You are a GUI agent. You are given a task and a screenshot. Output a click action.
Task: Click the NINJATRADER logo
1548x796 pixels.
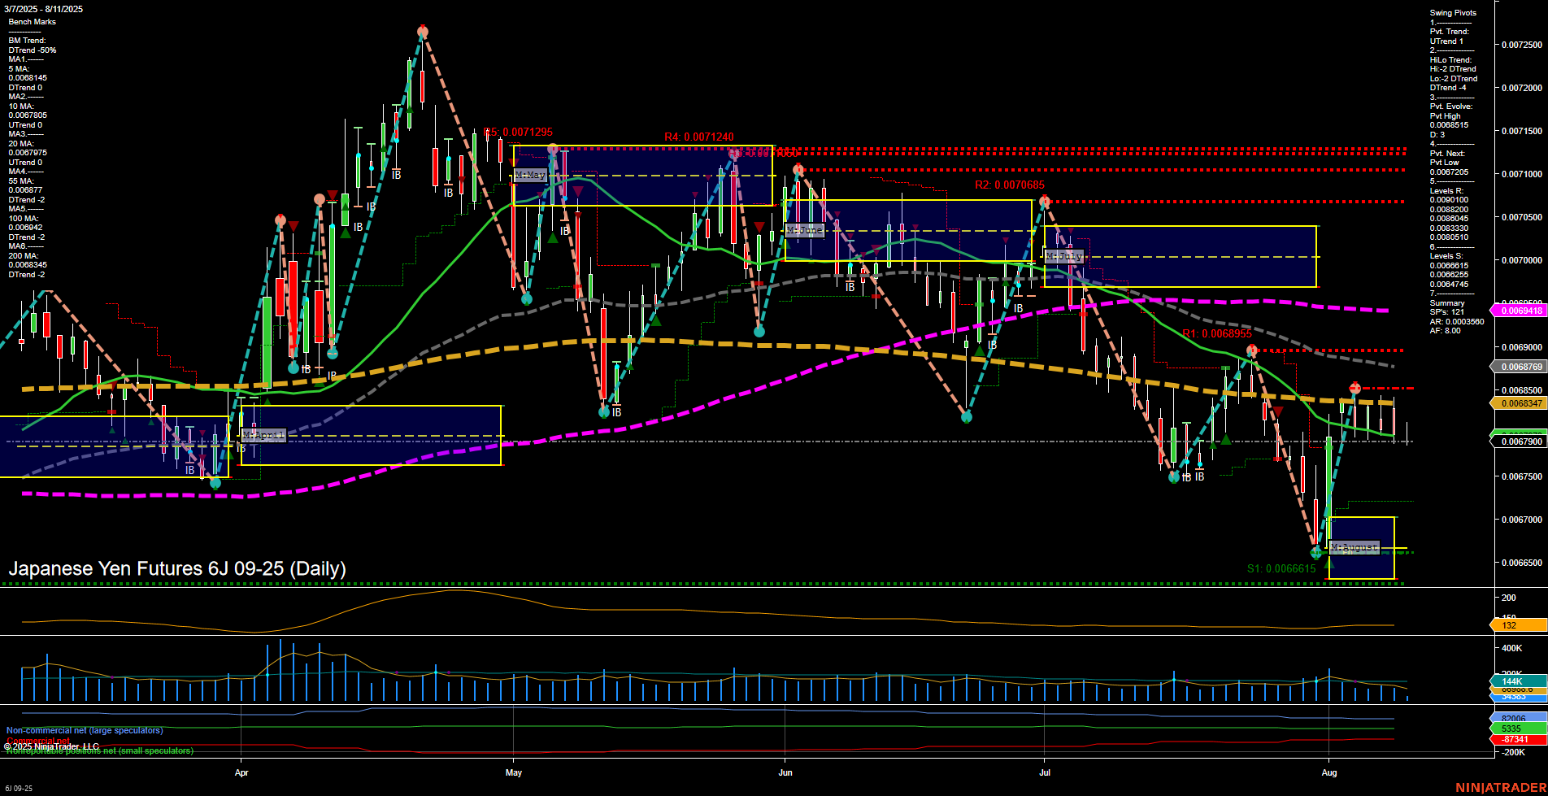point(1501,786)
